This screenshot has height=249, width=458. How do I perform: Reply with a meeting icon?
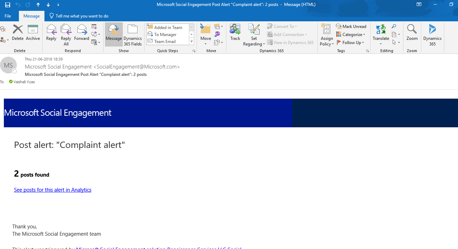click(x=94, y=27)
